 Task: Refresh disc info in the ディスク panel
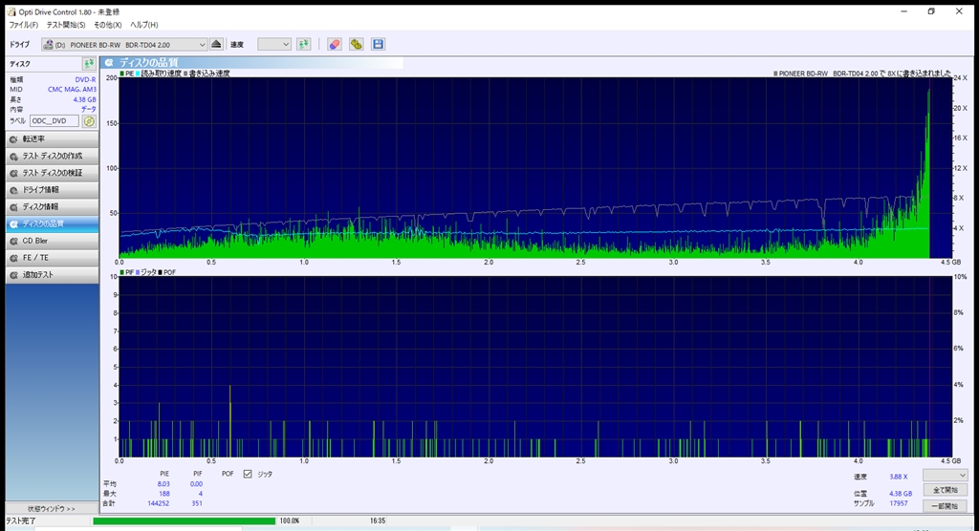pyautogui.click(x=89, y=63)
